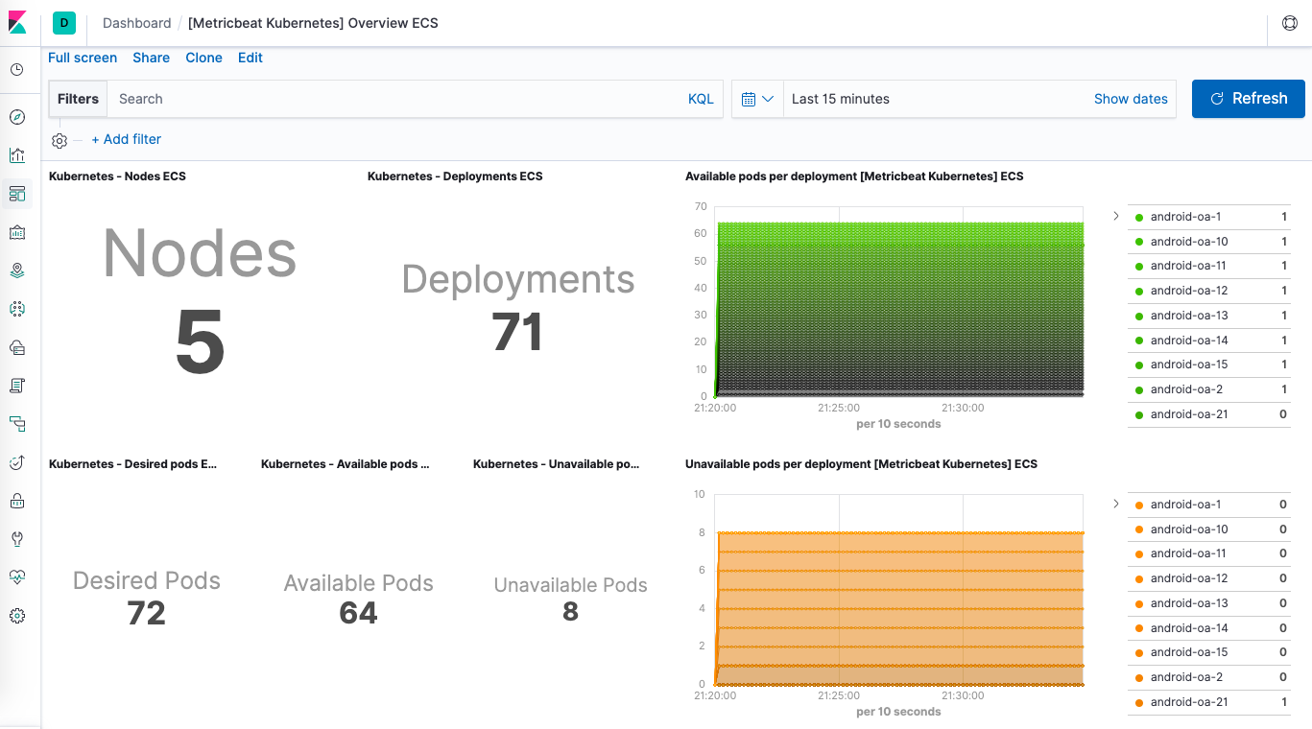Open Stack Monitoring heartbeat icon
The height and width of the screenshot is (729, 1312).
pos(17,577)
